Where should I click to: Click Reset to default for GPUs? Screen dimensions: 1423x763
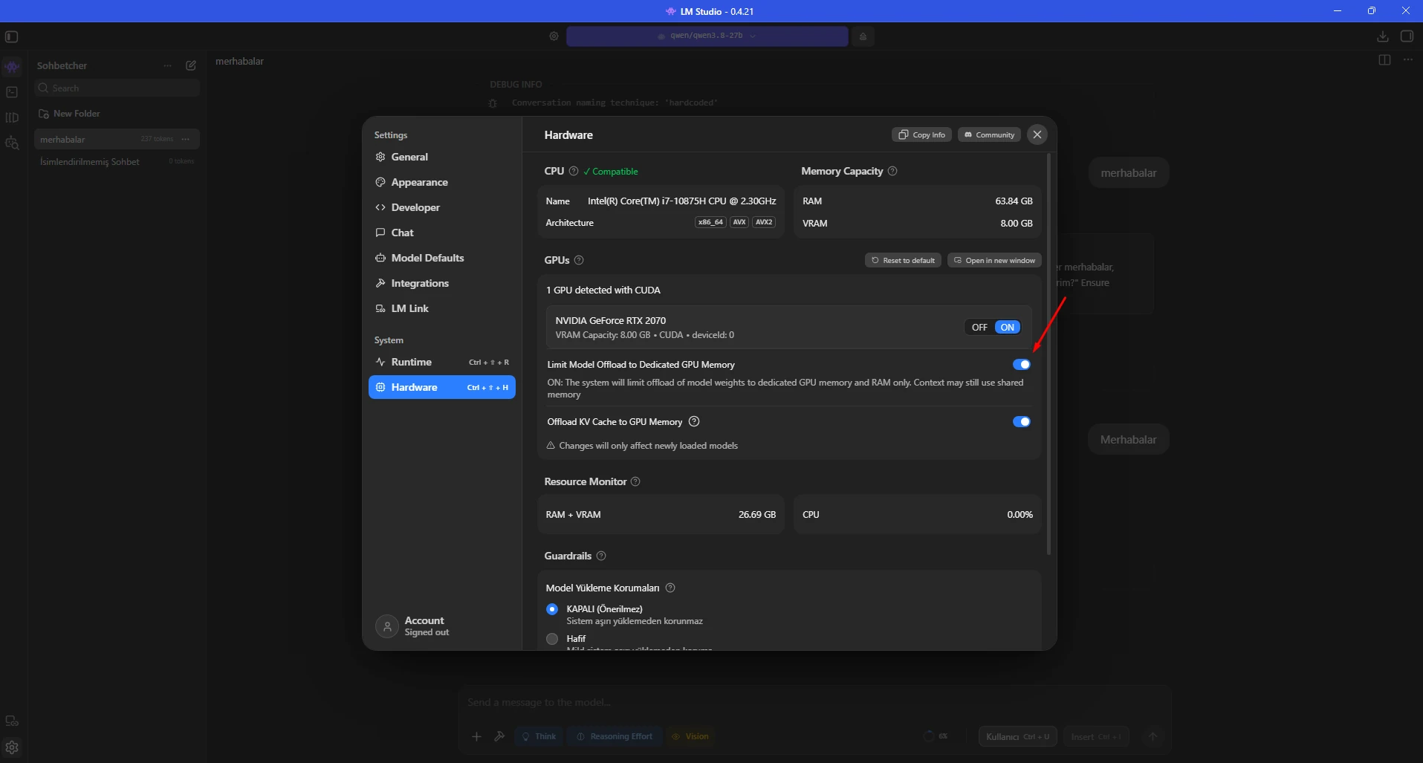(x=903, y=260)
